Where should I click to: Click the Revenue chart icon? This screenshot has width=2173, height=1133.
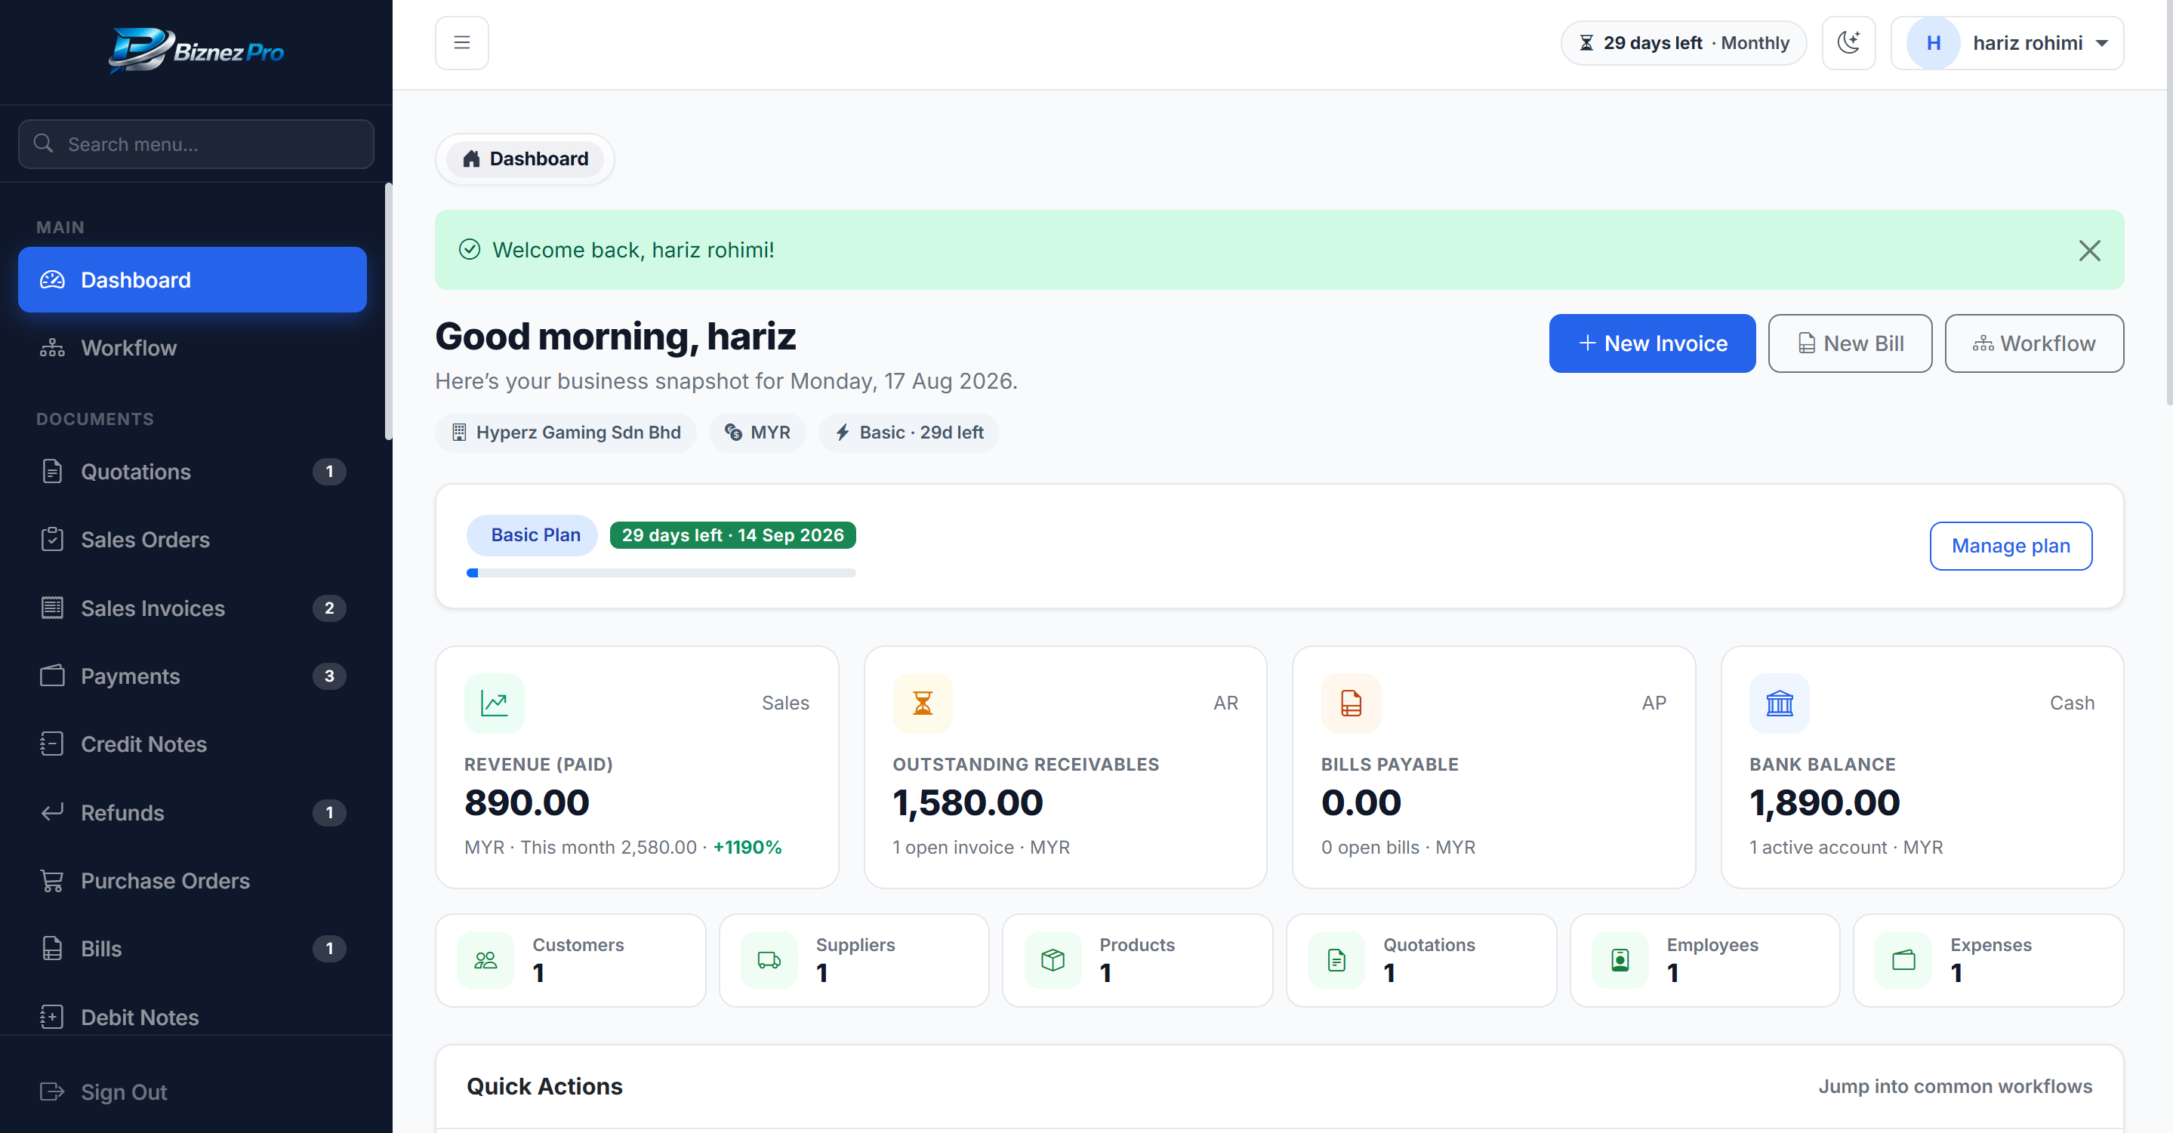click(494, 703)
